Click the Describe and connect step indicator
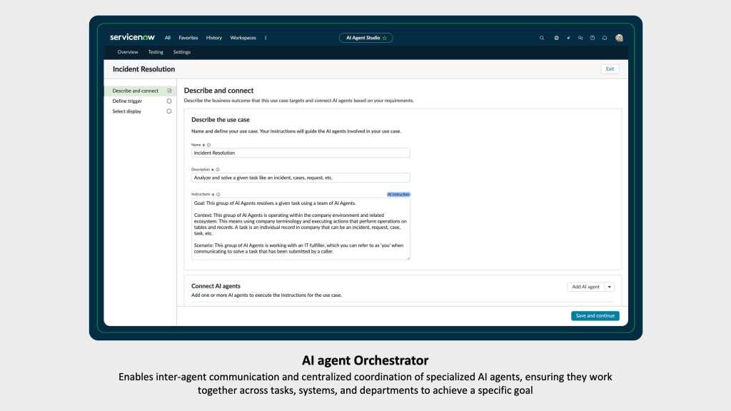The width and height of the screenshot is (731, 411). pyautogui.click(x=169, y=91)
